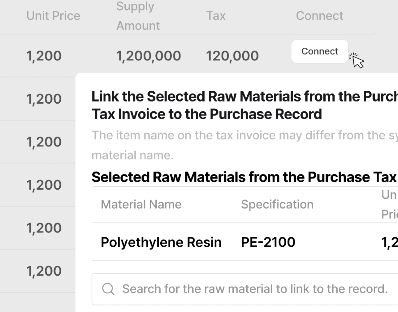Click the cut-off unit price header in dialog
This screenshot has width=398, height=312.
(x=390, y=204)
